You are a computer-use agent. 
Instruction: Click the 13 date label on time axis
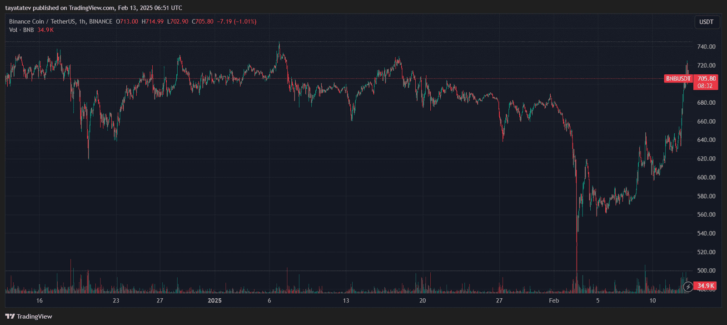click(346, 301)
